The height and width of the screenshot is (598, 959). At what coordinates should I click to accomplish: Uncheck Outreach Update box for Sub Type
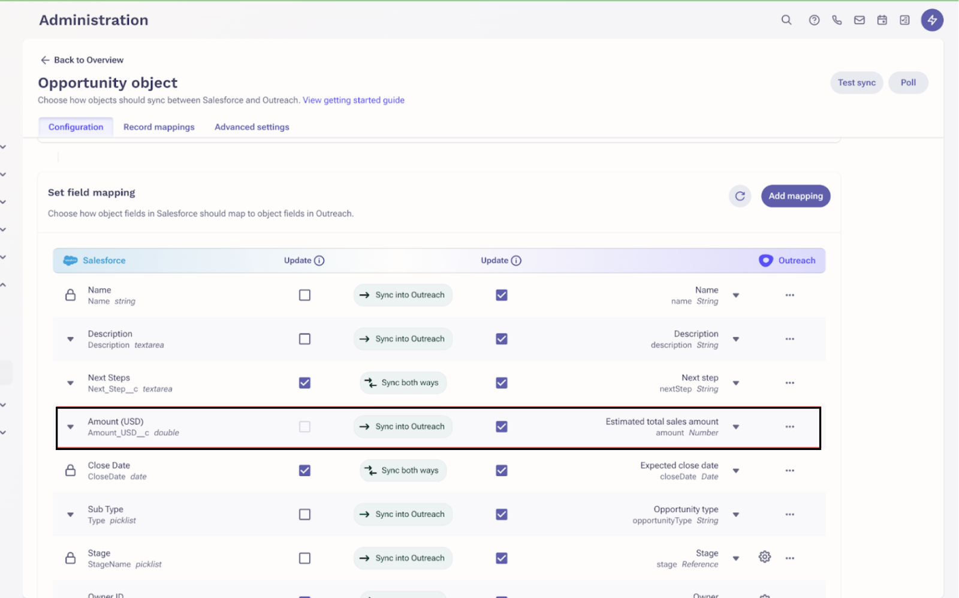pyautogui.click(x=502, y=514)
